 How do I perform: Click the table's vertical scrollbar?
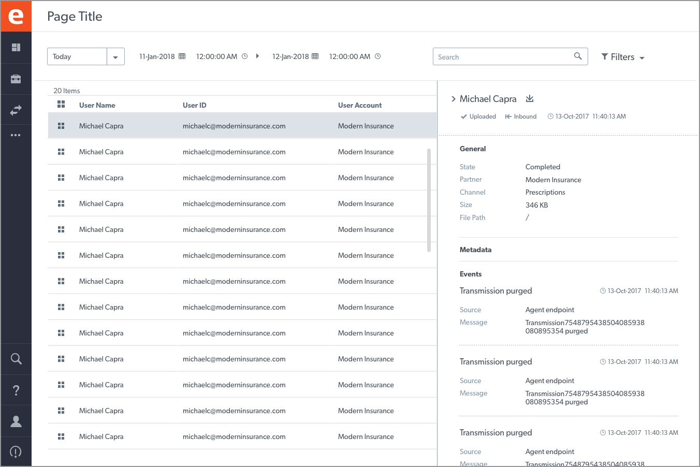pos(429,200)
